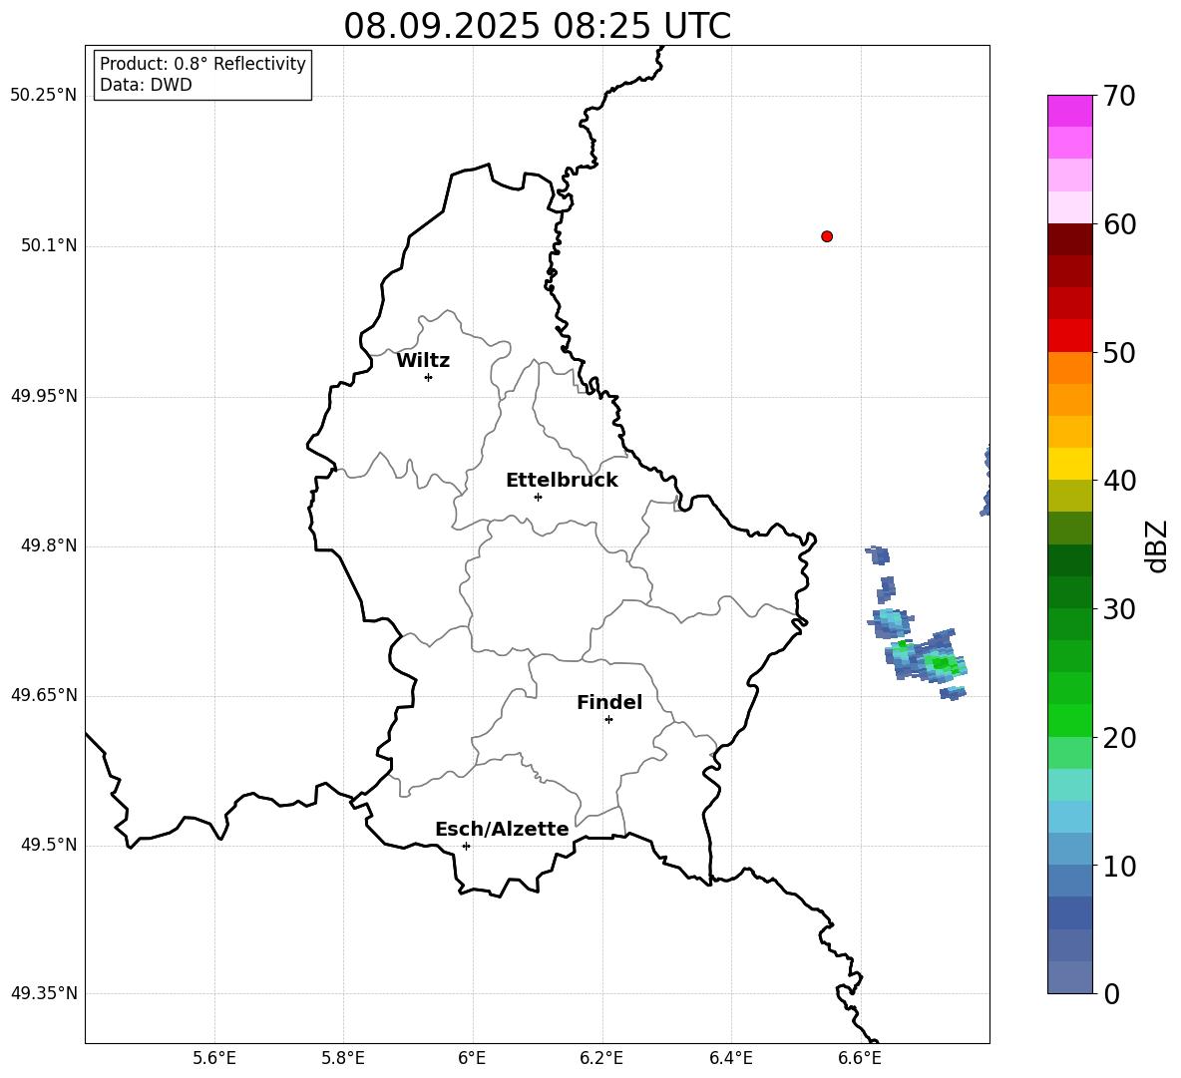Click the 5.6°E longitude label

point(214,1058)
